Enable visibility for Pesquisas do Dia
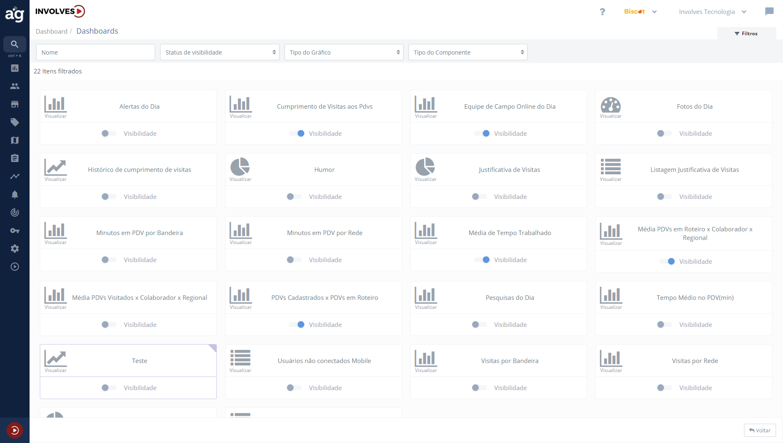 click(479, 325)
